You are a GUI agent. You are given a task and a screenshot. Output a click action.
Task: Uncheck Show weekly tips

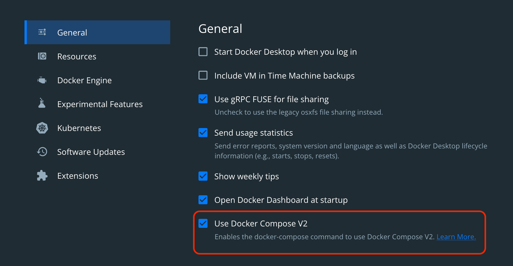point(203,176)
